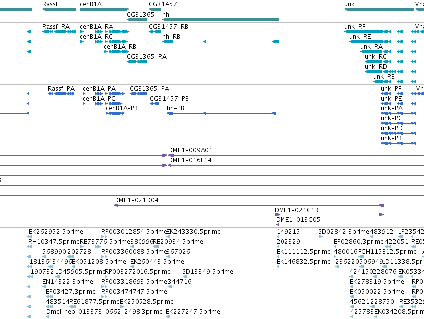Click protein unk-PA

coord(398,113)
